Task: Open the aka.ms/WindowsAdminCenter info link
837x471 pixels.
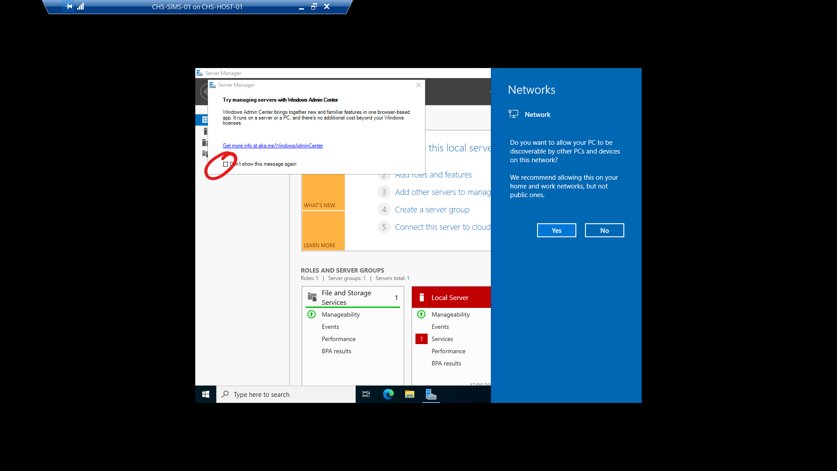Action: [x=272, y=146]
